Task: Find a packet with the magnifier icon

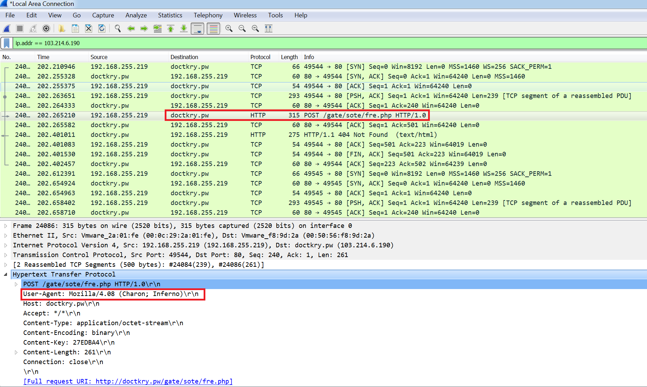Action: point(118,28)
